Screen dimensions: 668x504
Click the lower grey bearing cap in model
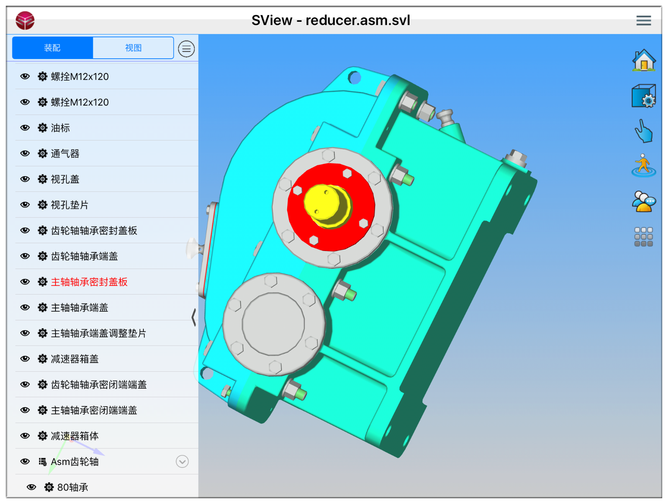point(274,324)
